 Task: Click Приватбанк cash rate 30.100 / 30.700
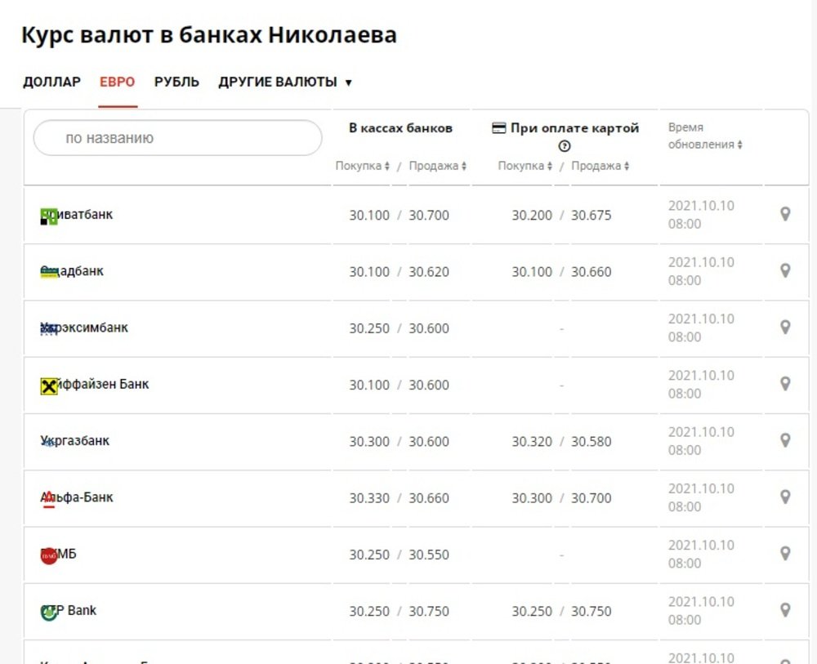coord(400,215)
